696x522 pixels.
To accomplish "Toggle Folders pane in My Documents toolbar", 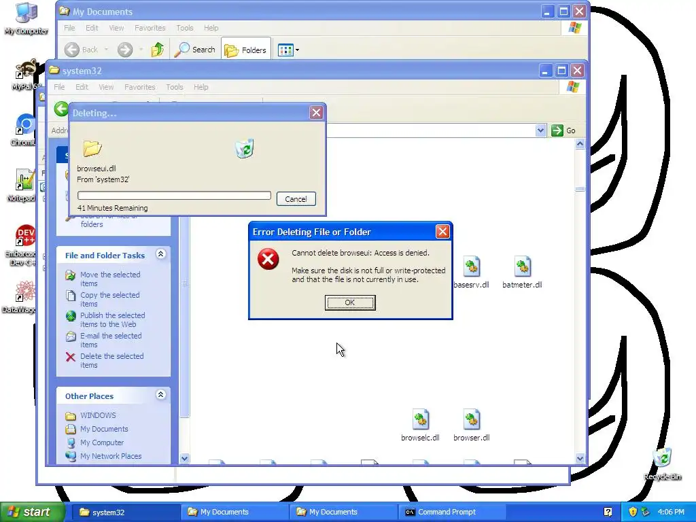I will click(245, 50).
